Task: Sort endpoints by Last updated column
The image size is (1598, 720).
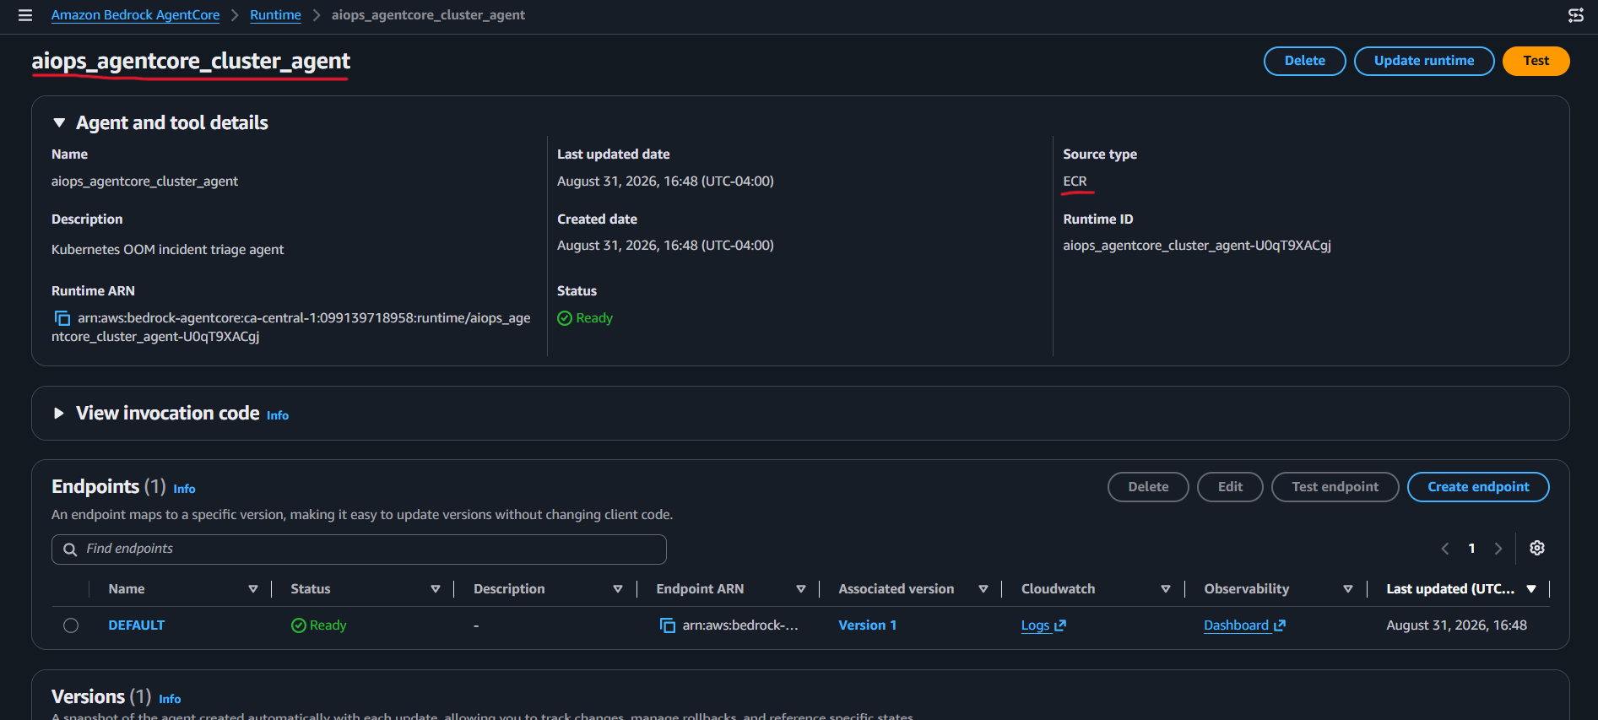Action: tap(1531, 589)
